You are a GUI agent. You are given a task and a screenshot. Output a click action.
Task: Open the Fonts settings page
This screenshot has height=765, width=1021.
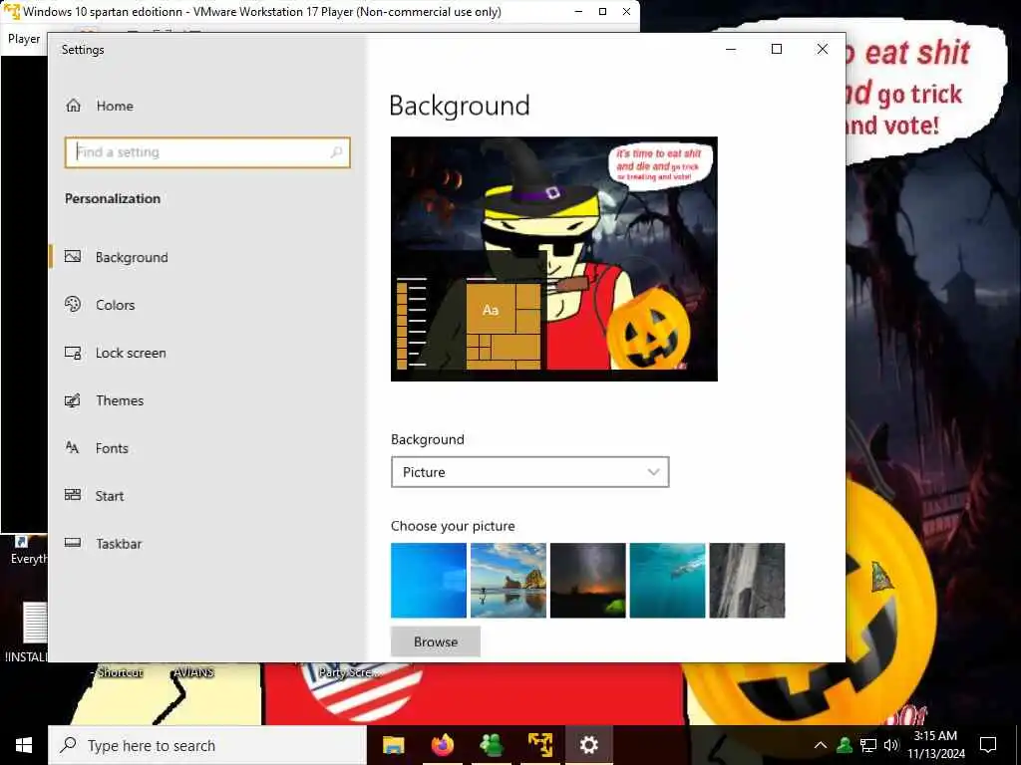97,448
